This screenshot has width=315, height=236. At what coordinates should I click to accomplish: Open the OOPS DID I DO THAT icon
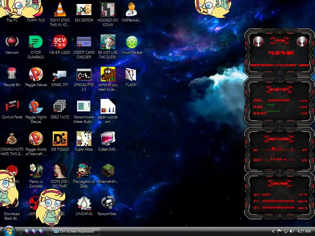click(60, 171)
